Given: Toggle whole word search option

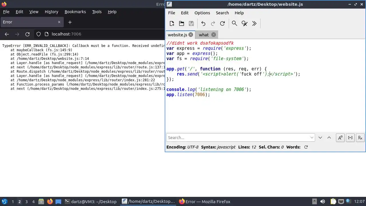Looking at the screenshot, I should [x=350, y=138].
